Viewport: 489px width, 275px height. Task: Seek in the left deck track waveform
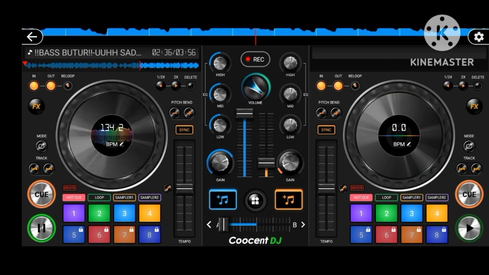pos(112,65)
